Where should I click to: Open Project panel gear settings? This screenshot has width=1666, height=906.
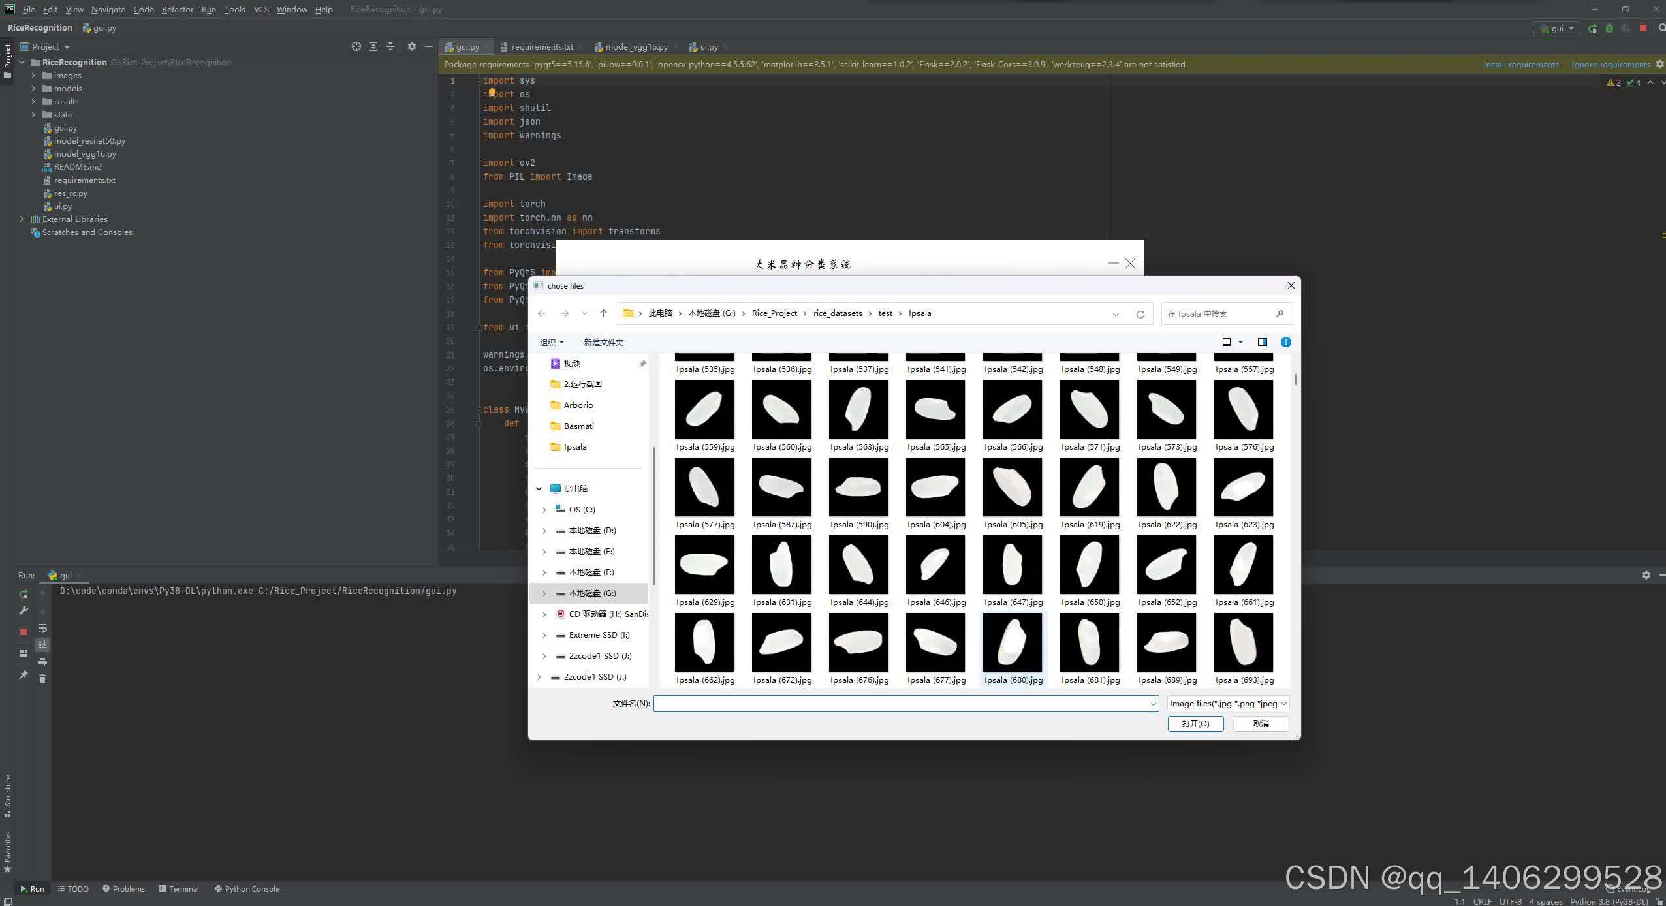click(411, 47)
